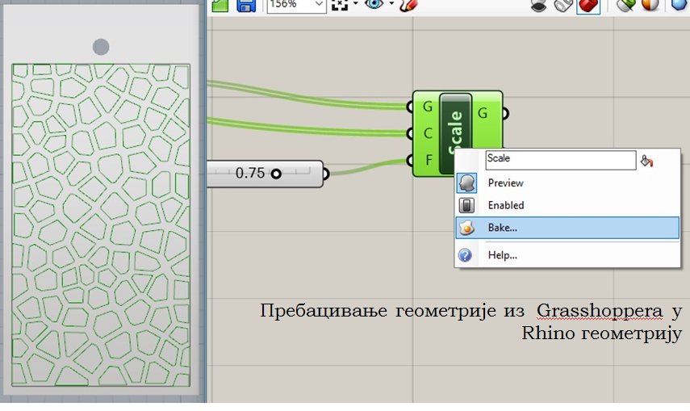Click the eye Named Views icon

click(374, 4)
